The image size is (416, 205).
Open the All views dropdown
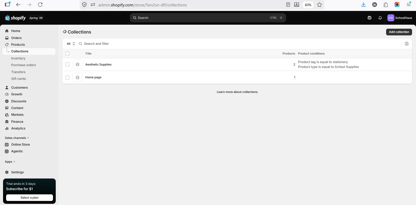(x=71, y=44)
